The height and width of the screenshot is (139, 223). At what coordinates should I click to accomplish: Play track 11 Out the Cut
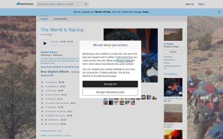tap(42, 124)
